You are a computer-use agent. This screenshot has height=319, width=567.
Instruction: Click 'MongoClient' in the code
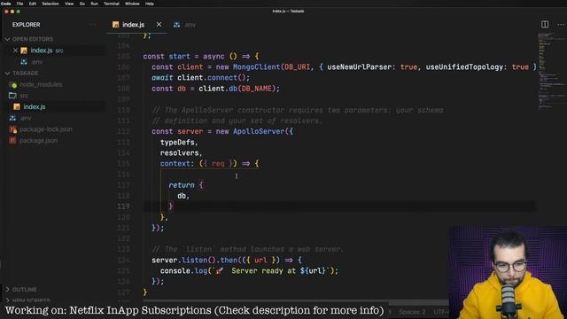[x=256, y=67]
